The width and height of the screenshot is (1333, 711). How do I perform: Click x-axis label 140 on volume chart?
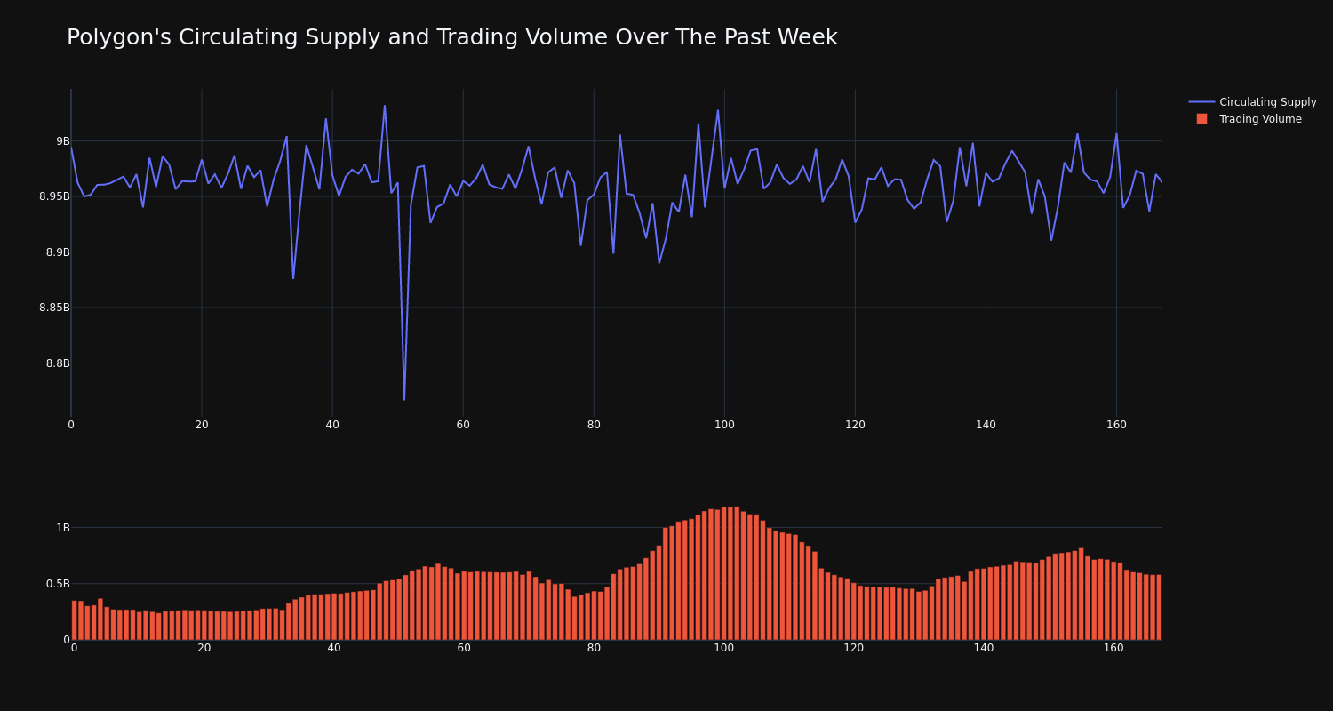984,648
